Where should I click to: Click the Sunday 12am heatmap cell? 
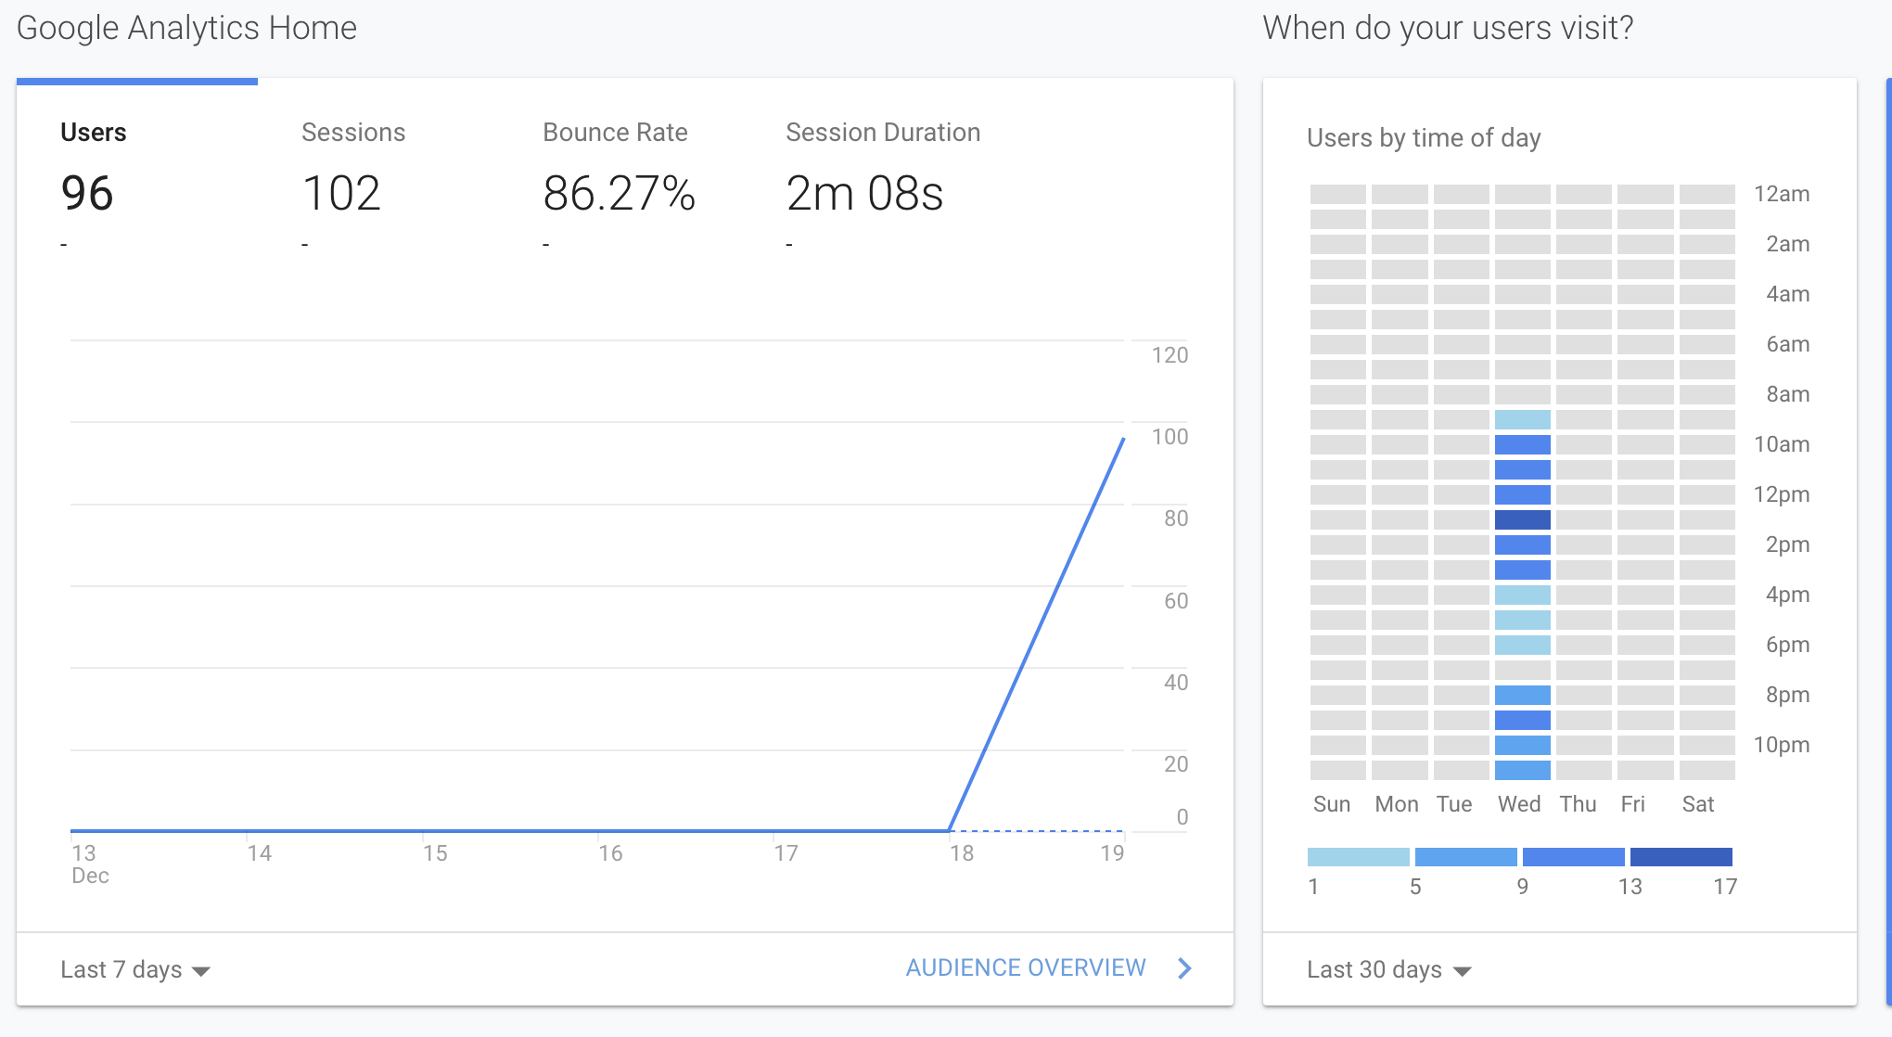pos(1338,194)
